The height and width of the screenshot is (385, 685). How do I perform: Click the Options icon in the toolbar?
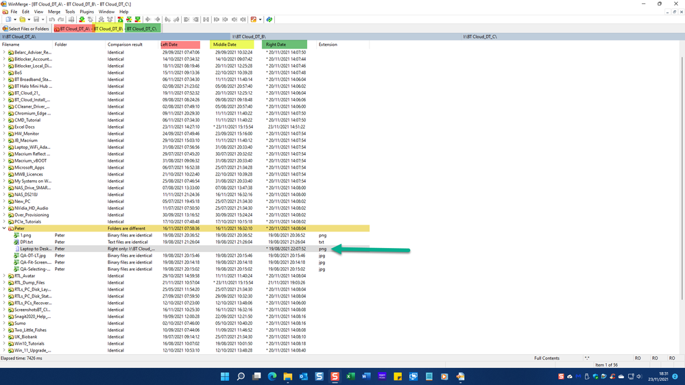point(253,19)
